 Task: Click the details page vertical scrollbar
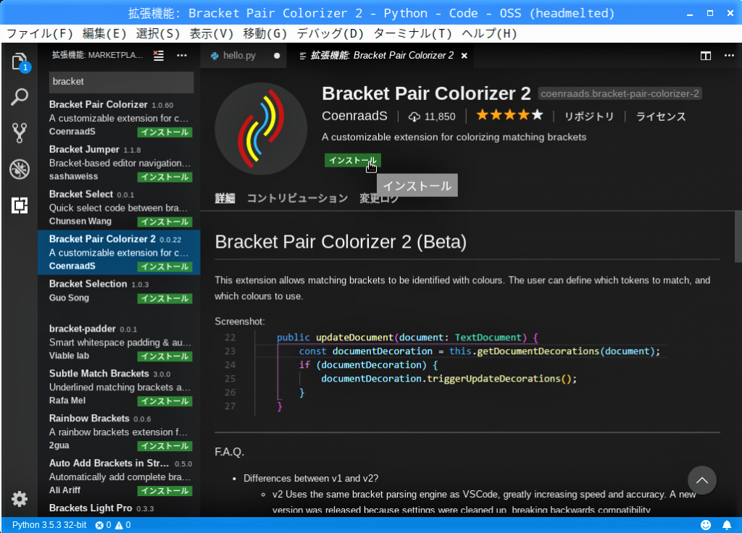(738, 237)
